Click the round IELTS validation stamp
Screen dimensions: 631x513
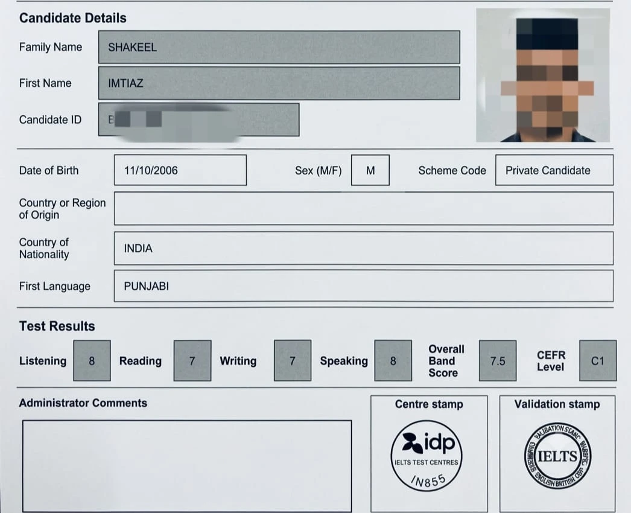click(x=557, y=456)
